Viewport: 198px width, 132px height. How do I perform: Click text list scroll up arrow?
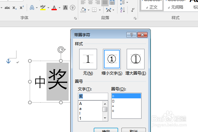pyautogui.click(x=105, y=104)
